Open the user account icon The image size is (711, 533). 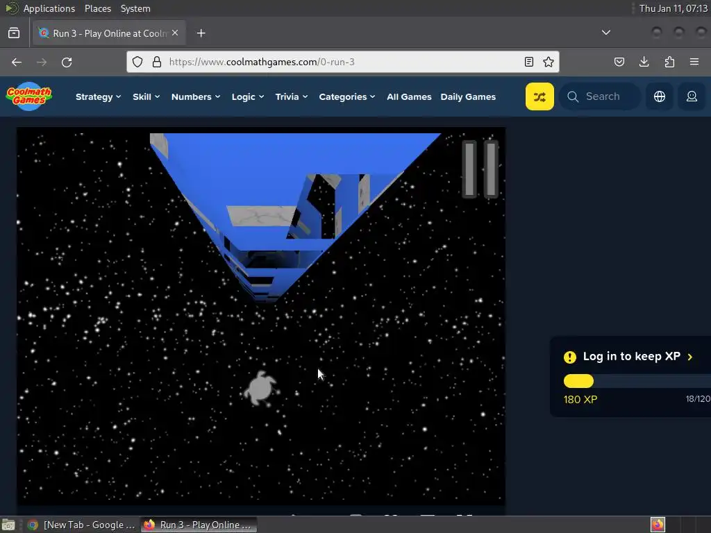click(692, 96)
